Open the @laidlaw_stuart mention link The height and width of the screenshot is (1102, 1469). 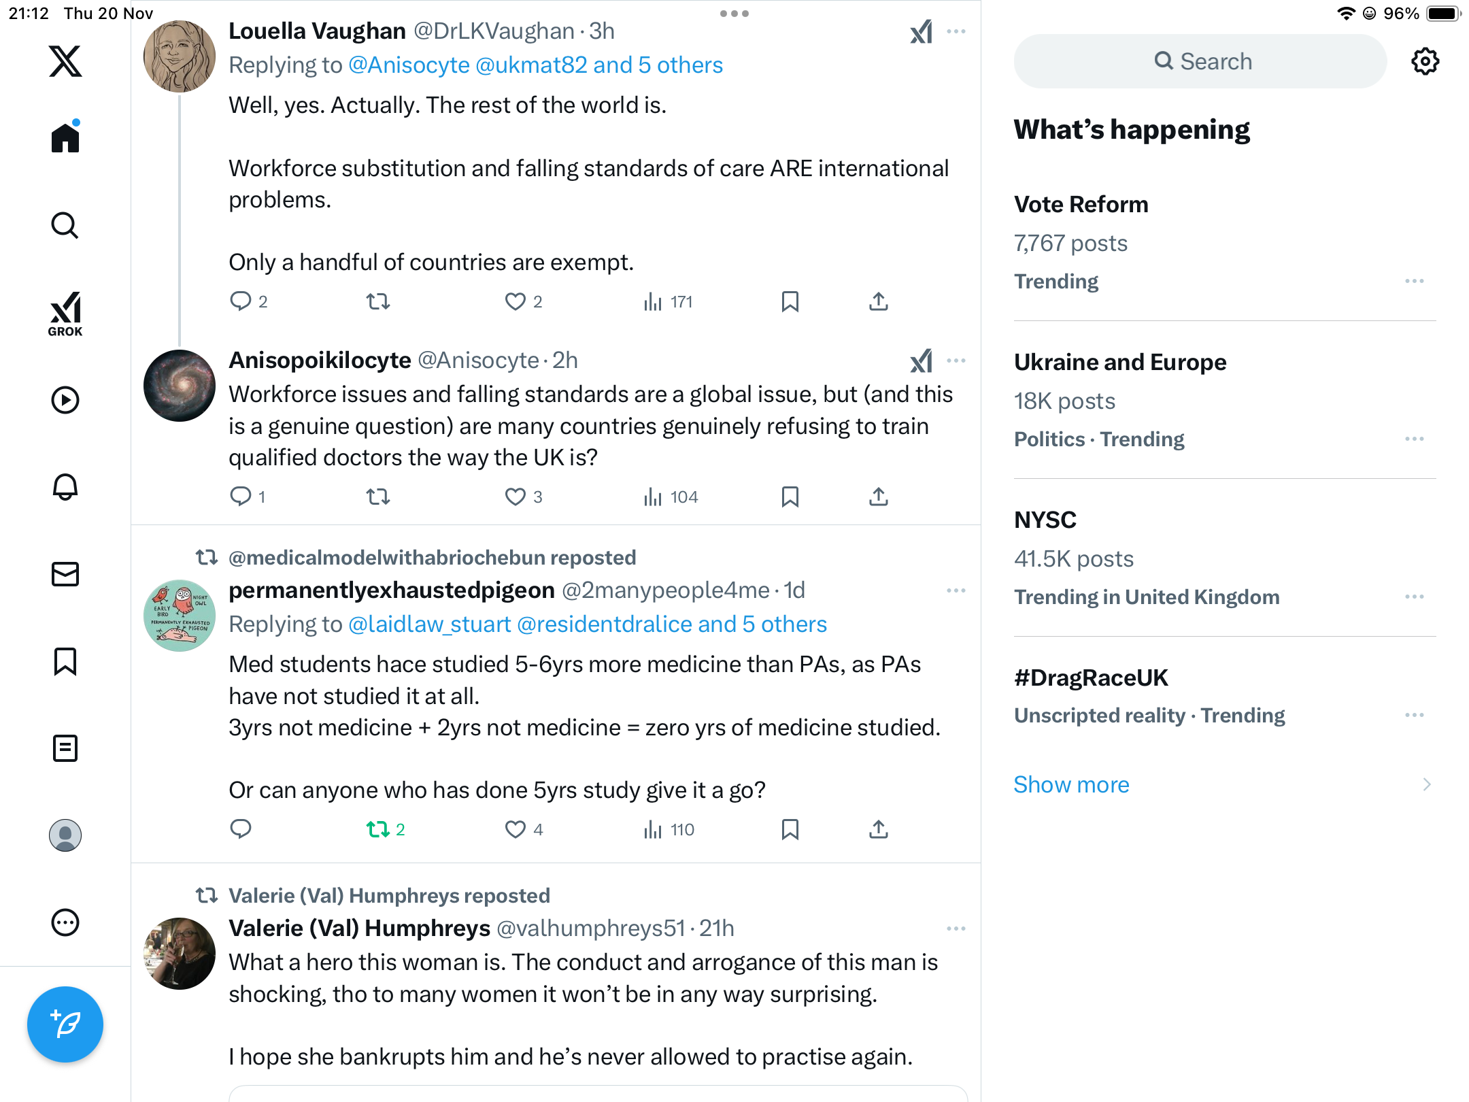click(x=429, y=624)
